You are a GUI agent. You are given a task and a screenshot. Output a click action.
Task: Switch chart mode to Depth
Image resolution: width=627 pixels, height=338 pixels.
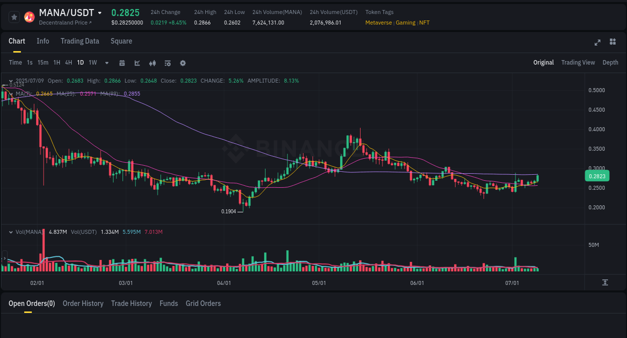click(610, 63)
